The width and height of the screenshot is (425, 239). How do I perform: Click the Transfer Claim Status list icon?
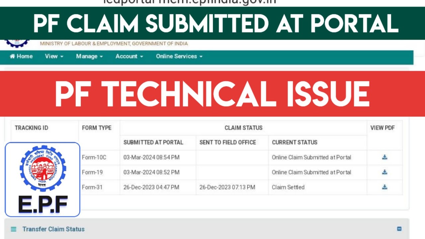click(13, 229)
